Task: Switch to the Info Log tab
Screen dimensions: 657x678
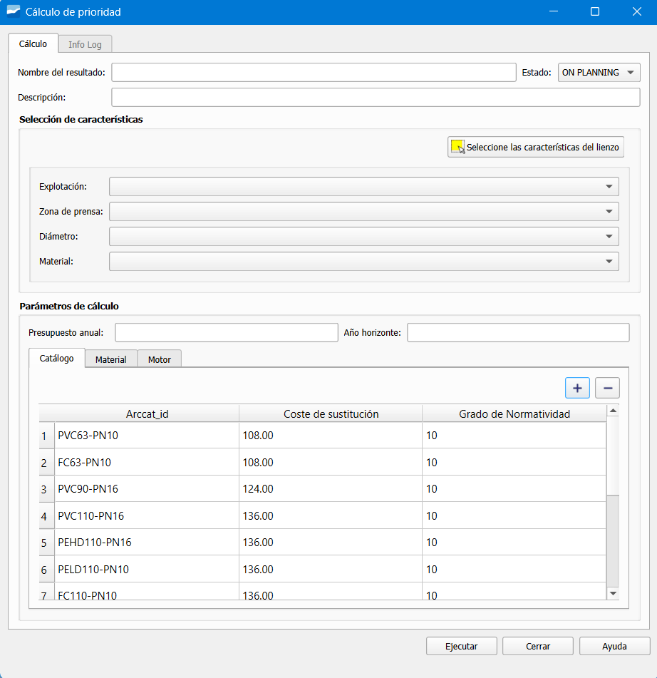Action: tap(85, 43)
